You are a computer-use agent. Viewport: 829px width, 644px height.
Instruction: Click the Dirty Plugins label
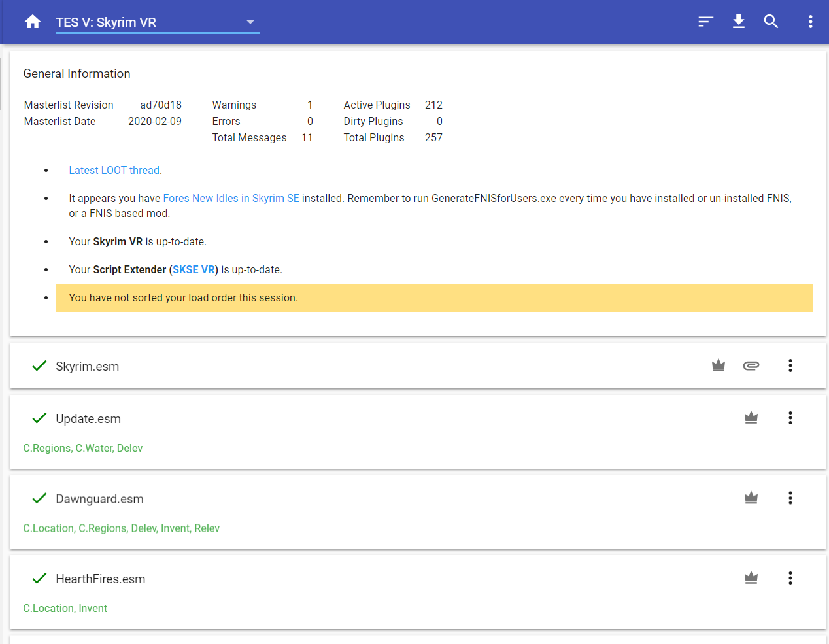click(x=373, y=121)
